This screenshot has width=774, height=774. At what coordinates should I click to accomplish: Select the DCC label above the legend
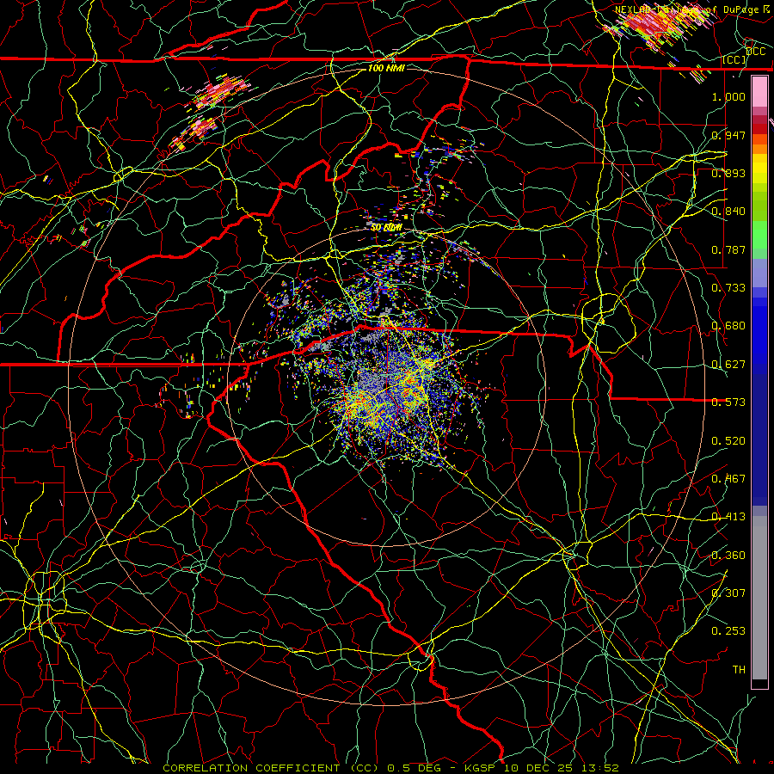click(756, 52)
